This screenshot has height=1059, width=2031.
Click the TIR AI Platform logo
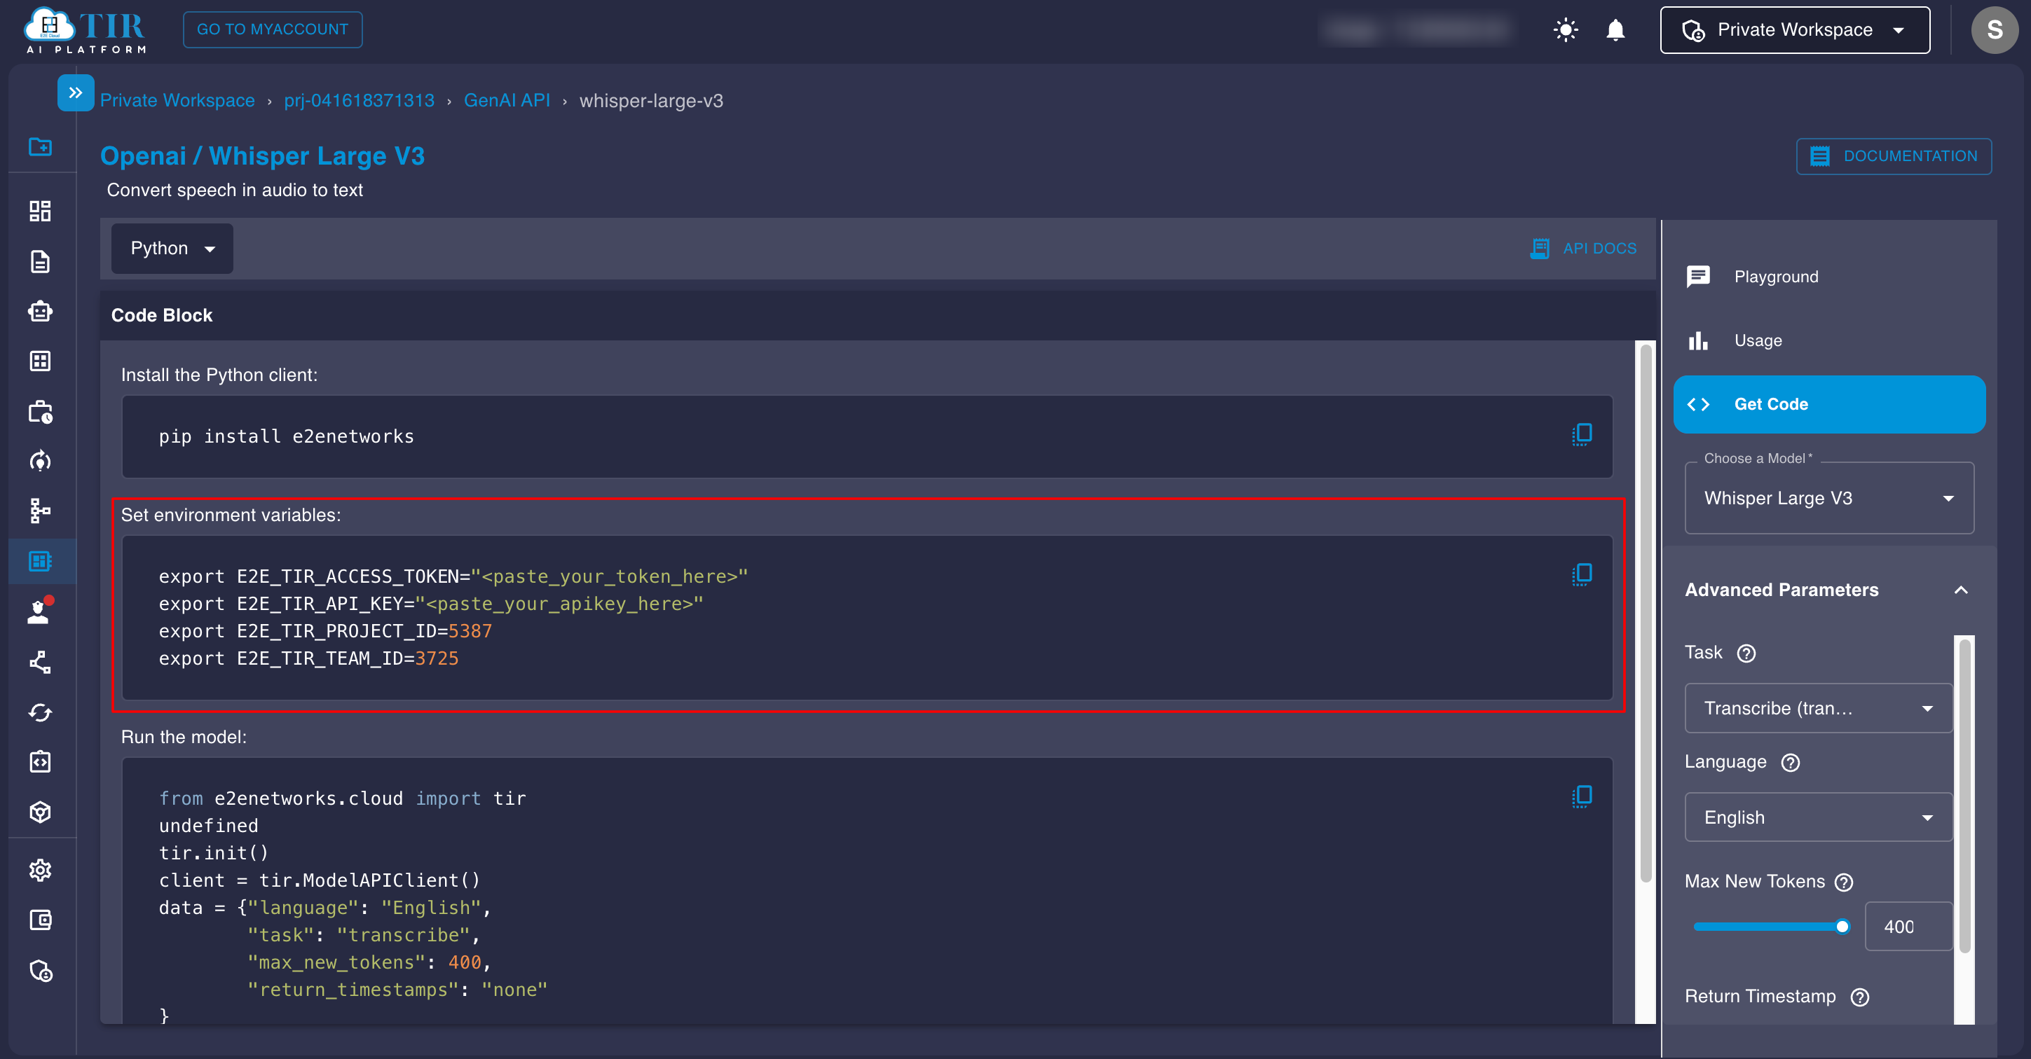[86, 31]
